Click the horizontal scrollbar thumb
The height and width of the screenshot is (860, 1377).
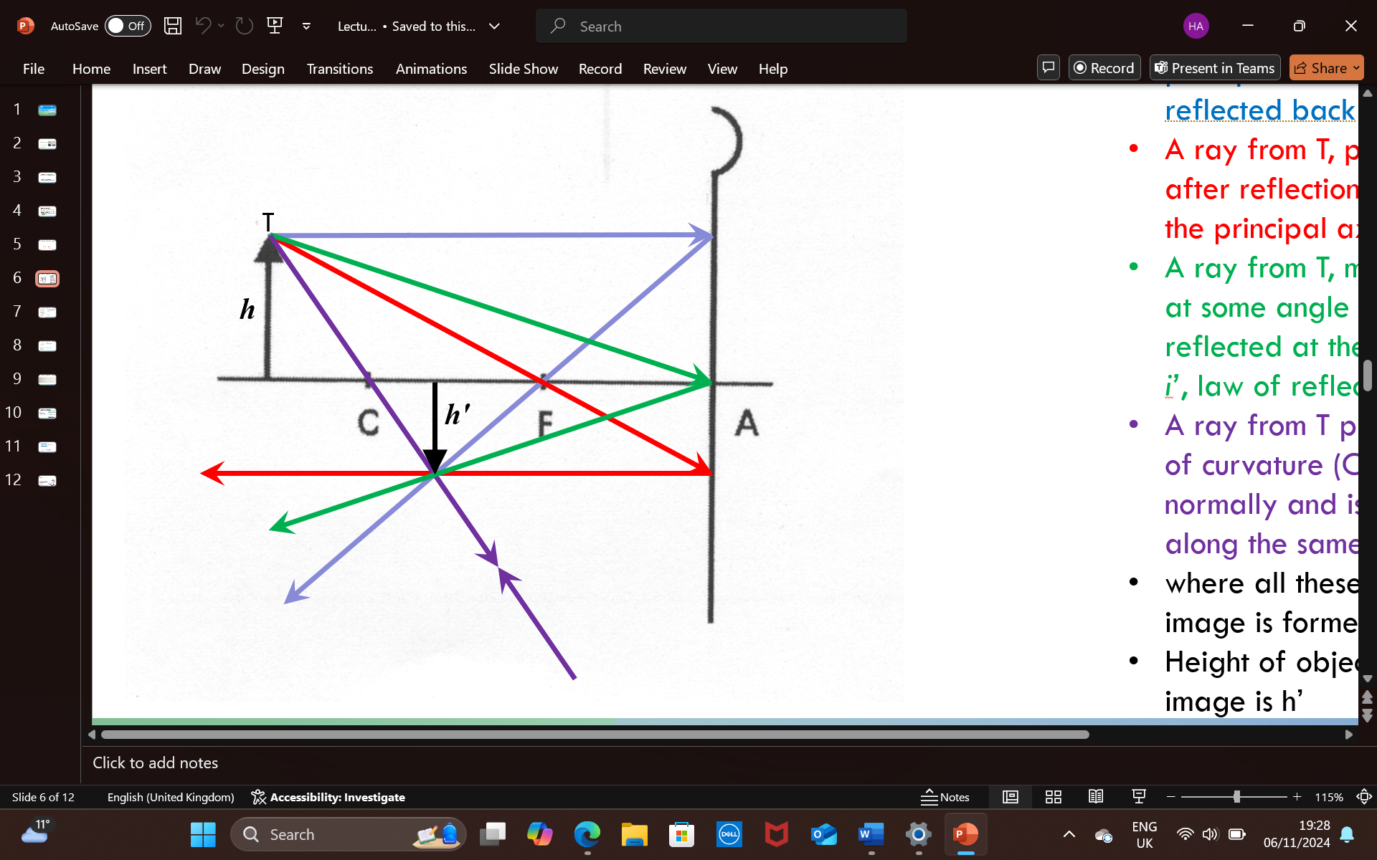595,735
